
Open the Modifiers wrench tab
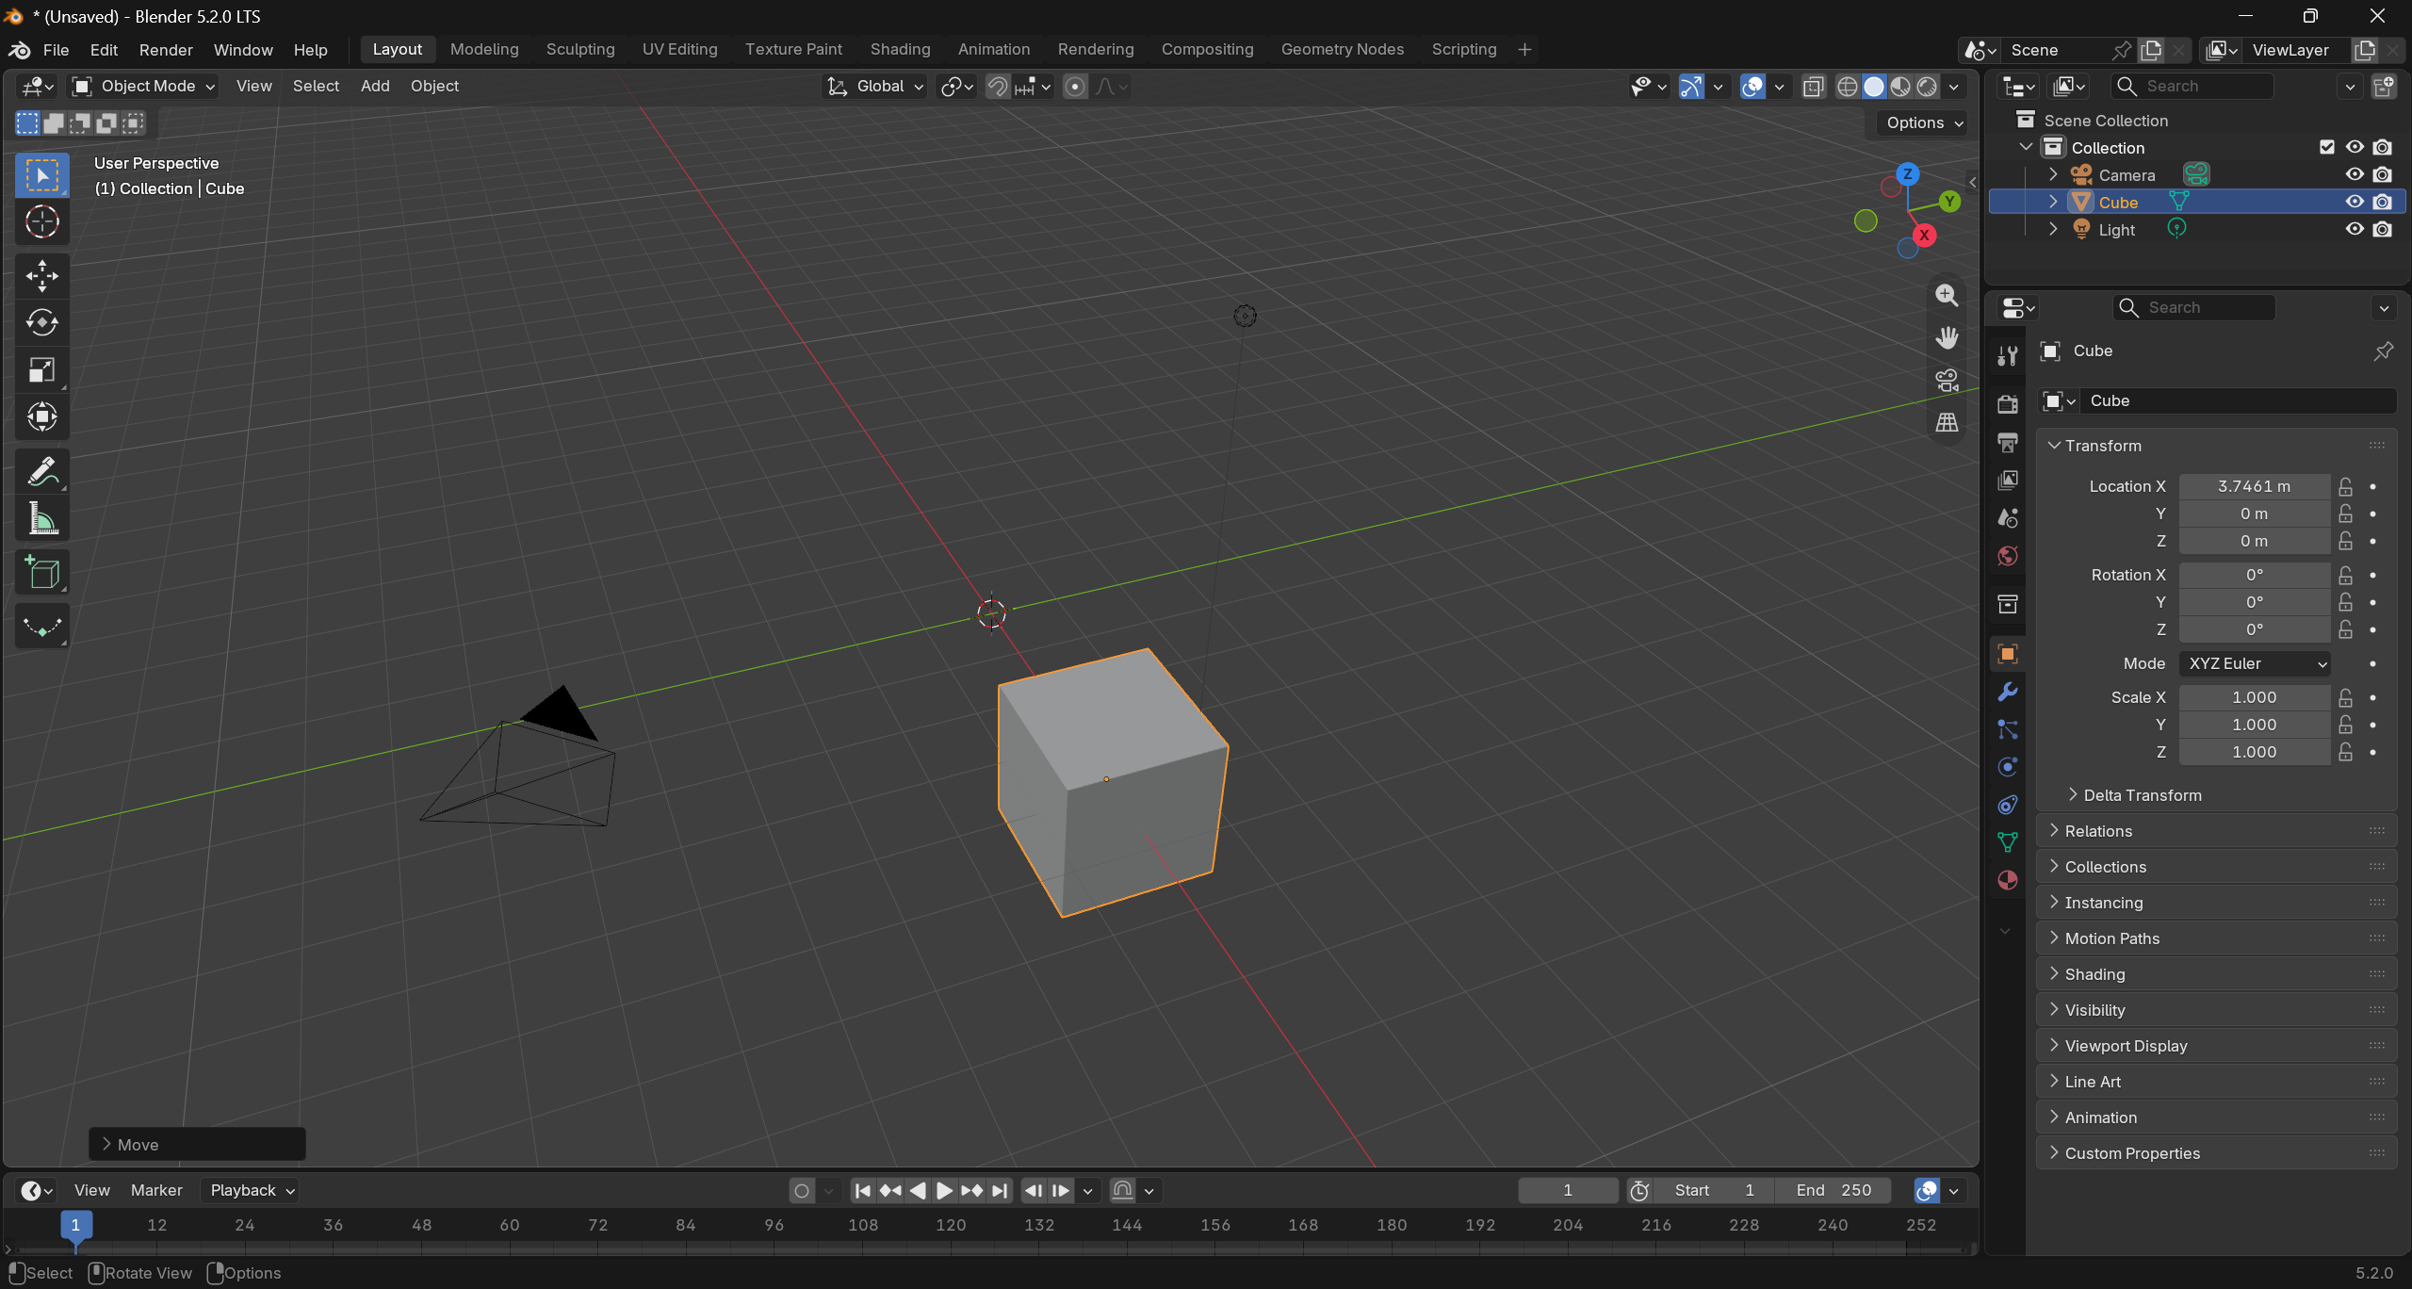click(x=2008, y=692)
